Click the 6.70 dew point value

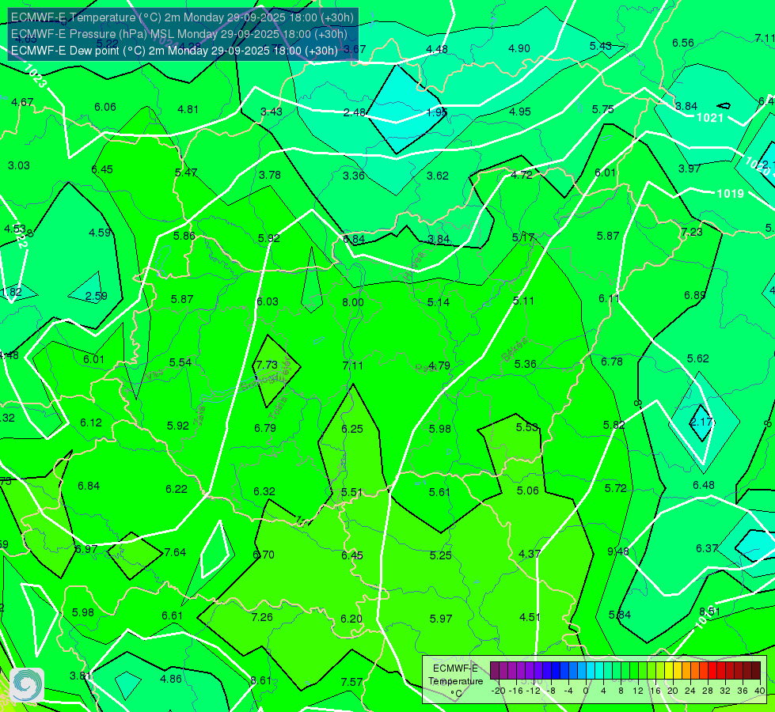click(x=264, y=555)
